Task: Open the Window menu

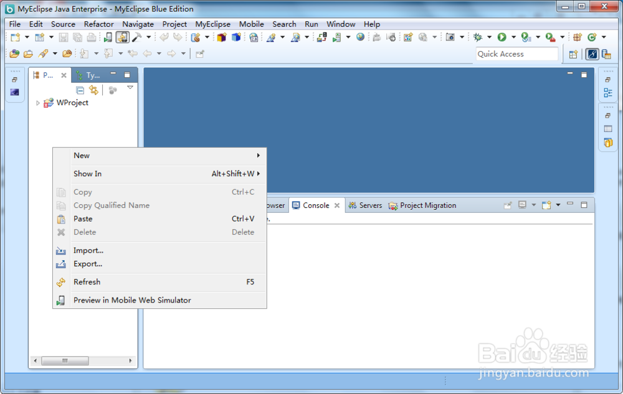Action: 341,24
